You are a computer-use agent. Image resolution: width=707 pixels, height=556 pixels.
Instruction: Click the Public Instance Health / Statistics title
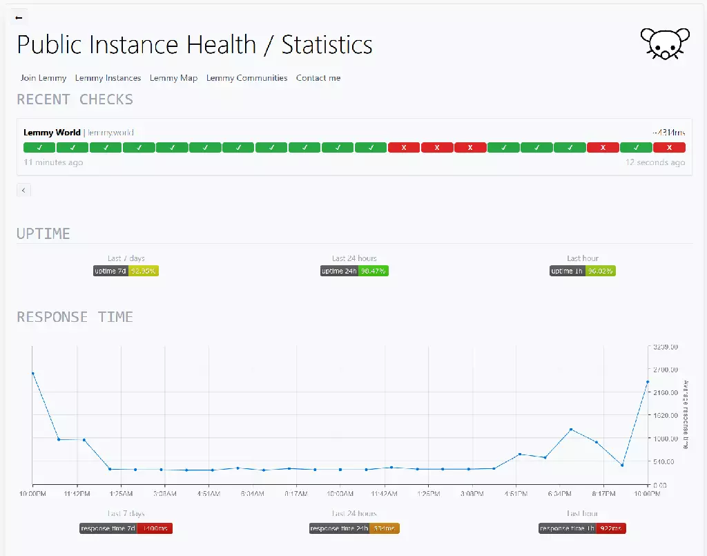195,45
